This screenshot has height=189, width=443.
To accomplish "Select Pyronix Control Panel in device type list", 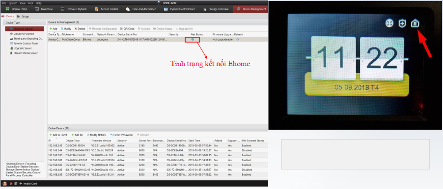I will tap(24, 44).
